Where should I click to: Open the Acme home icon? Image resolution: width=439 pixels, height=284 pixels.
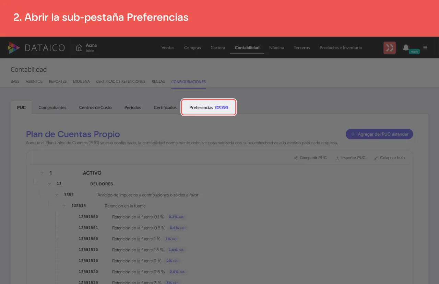tap(79, 48)
